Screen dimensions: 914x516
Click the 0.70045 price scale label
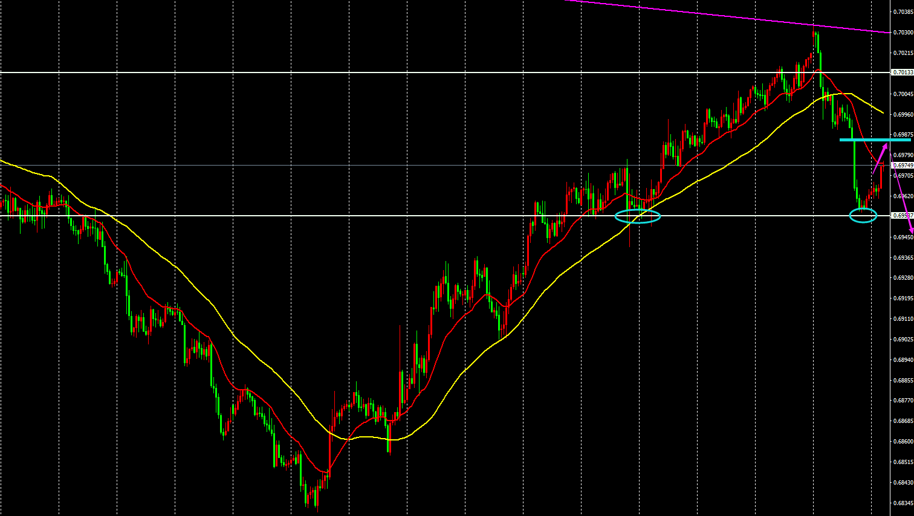[903, 94]
